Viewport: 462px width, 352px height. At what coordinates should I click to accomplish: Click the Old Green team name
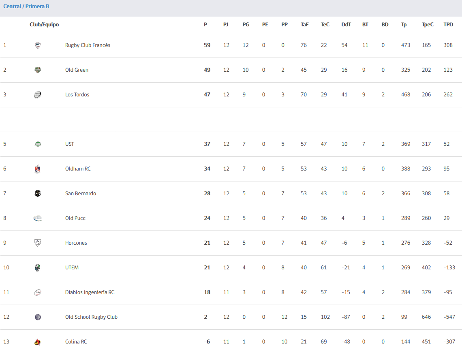[x=77, y=70]
